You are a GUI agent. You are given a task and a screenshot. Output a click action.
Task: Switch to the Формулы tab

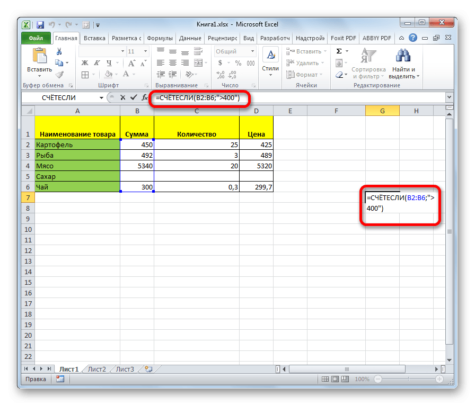pyautogui.click(x=160, y=38)
